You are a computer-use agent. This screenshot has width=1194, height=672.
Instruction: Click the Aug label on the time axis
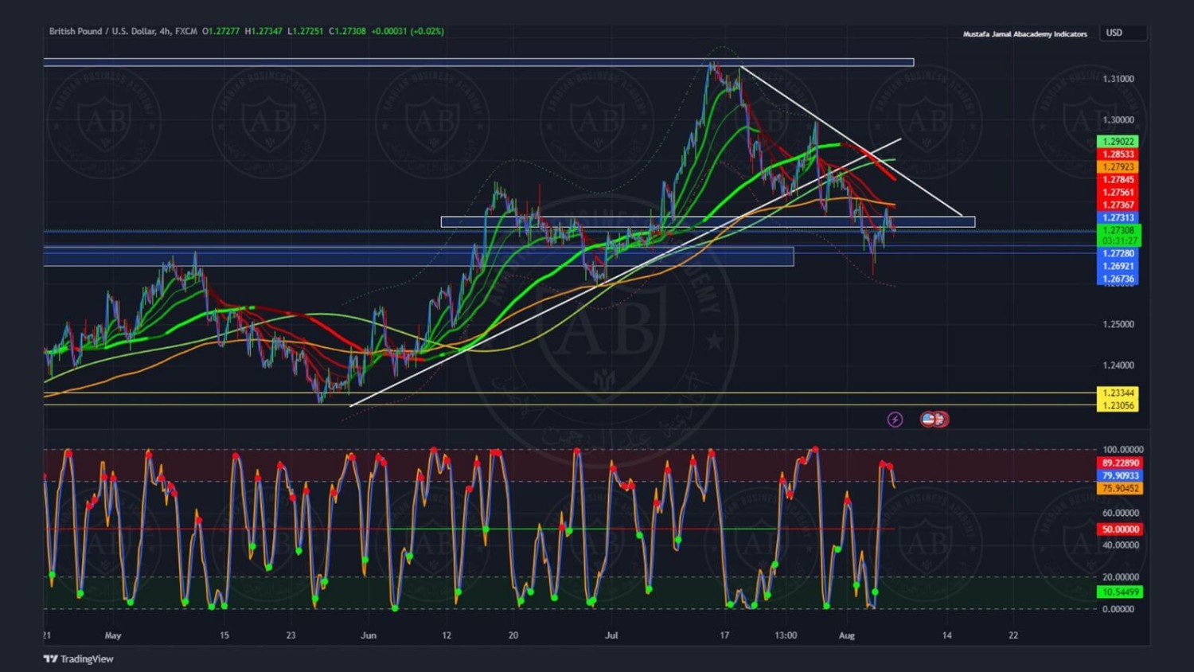(x=846, y=635)
